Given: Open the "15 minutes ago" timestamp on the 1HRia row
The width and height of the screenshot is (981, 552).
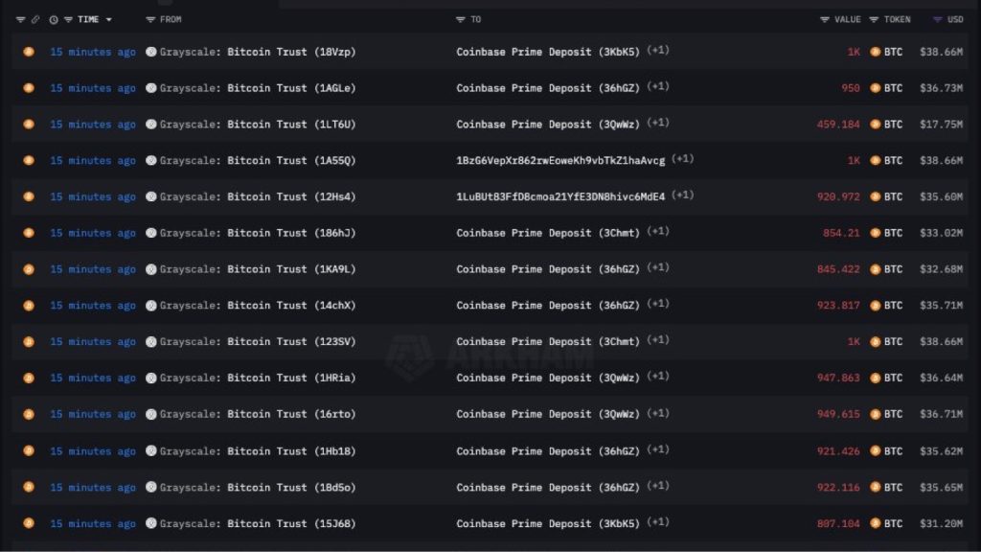Looking at the screenshot, I should (x=93, y=378).
